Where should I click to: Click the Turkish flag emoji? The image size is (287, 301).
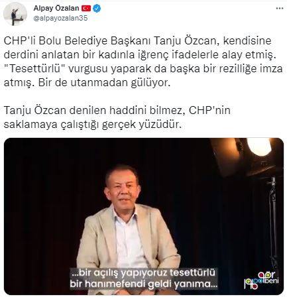[86, 9]
